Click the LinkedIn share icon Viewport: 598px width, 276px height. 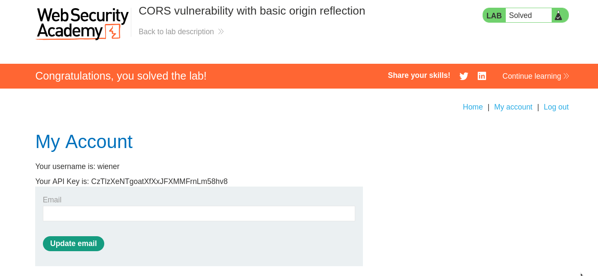pyautogui.click(x=482, y=76)
